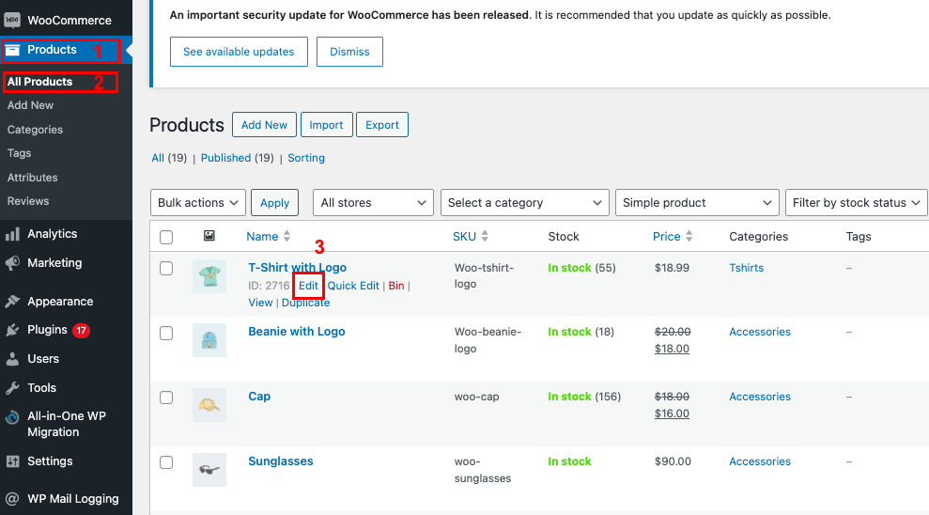The height and width of the screenshot is (515, 929).
Task: Click View under T-Shirt with Logo
Action: point(261,303)
